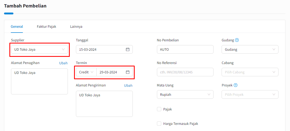Click the Gudang help question mark icon
Image resolution: width=290 pixels, height=131 pixels.
(237, 40)
